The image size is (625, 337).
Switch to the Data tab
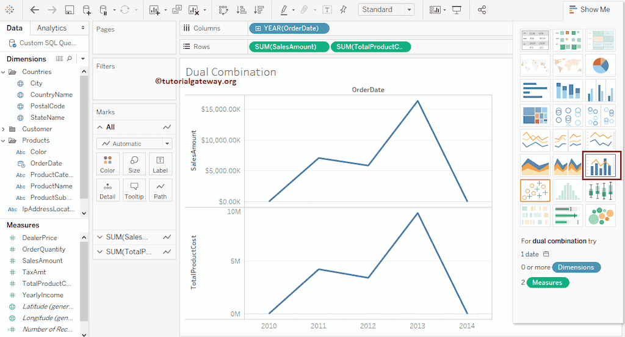[15, 28]
